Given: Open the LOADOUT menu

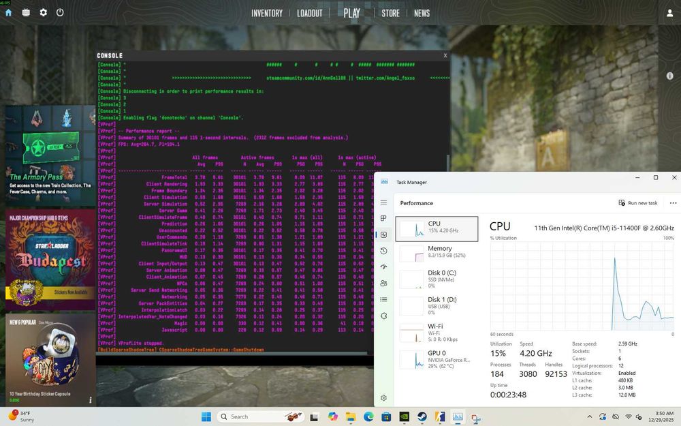Looking at the screenshot, I should point(310,14).
